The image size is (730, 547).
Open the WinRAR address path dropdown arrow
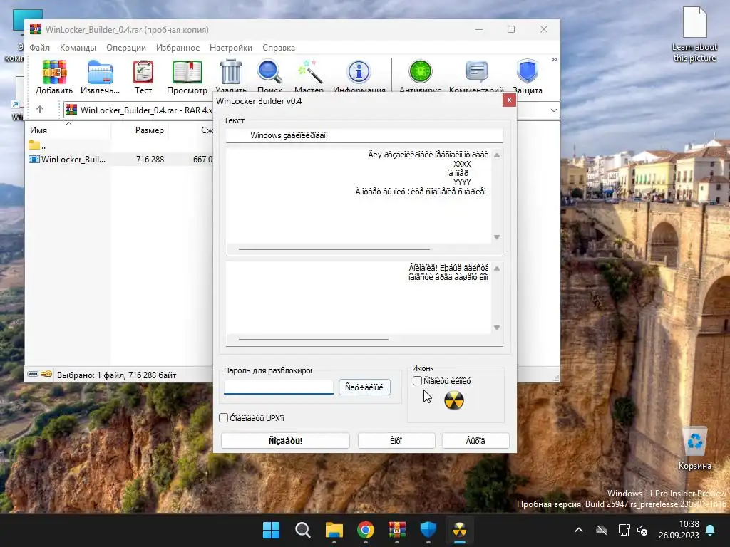coord(553,110)
